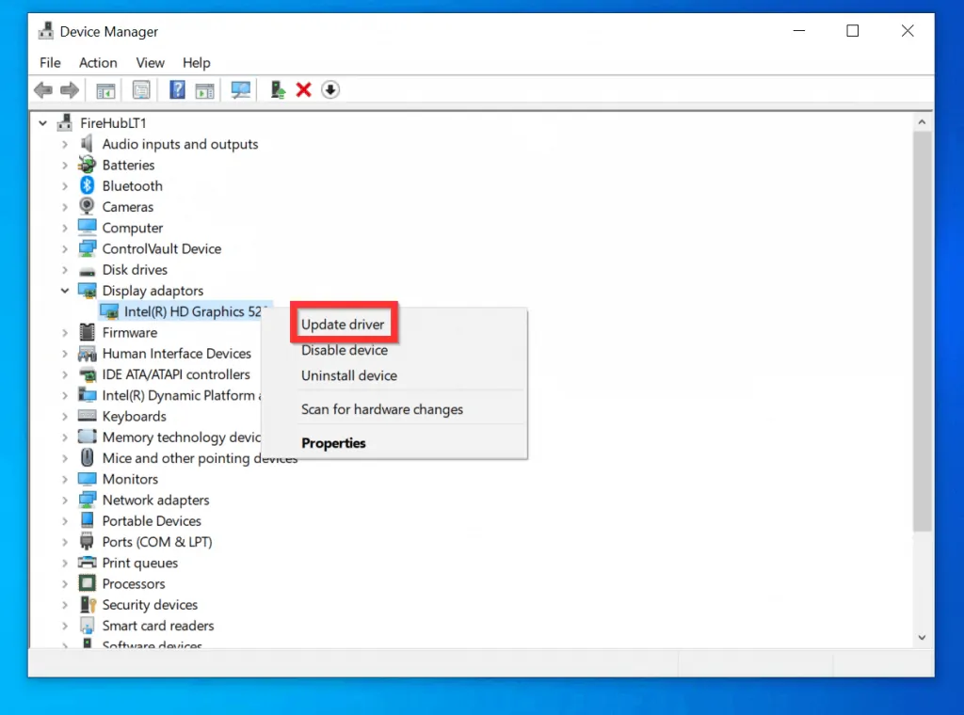Expand the Processors category
964x715 pixels.
coord(64,583)
